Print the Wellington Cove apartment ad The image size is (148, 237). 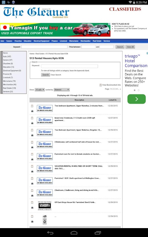coord(32,183)
